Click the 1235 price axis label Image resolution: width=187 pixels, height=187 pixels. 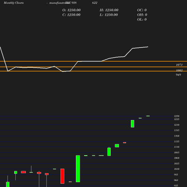coord(177,119)
